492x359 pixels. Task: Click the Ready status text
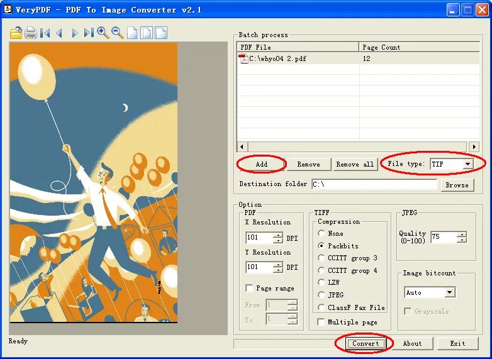click(18, 341)
